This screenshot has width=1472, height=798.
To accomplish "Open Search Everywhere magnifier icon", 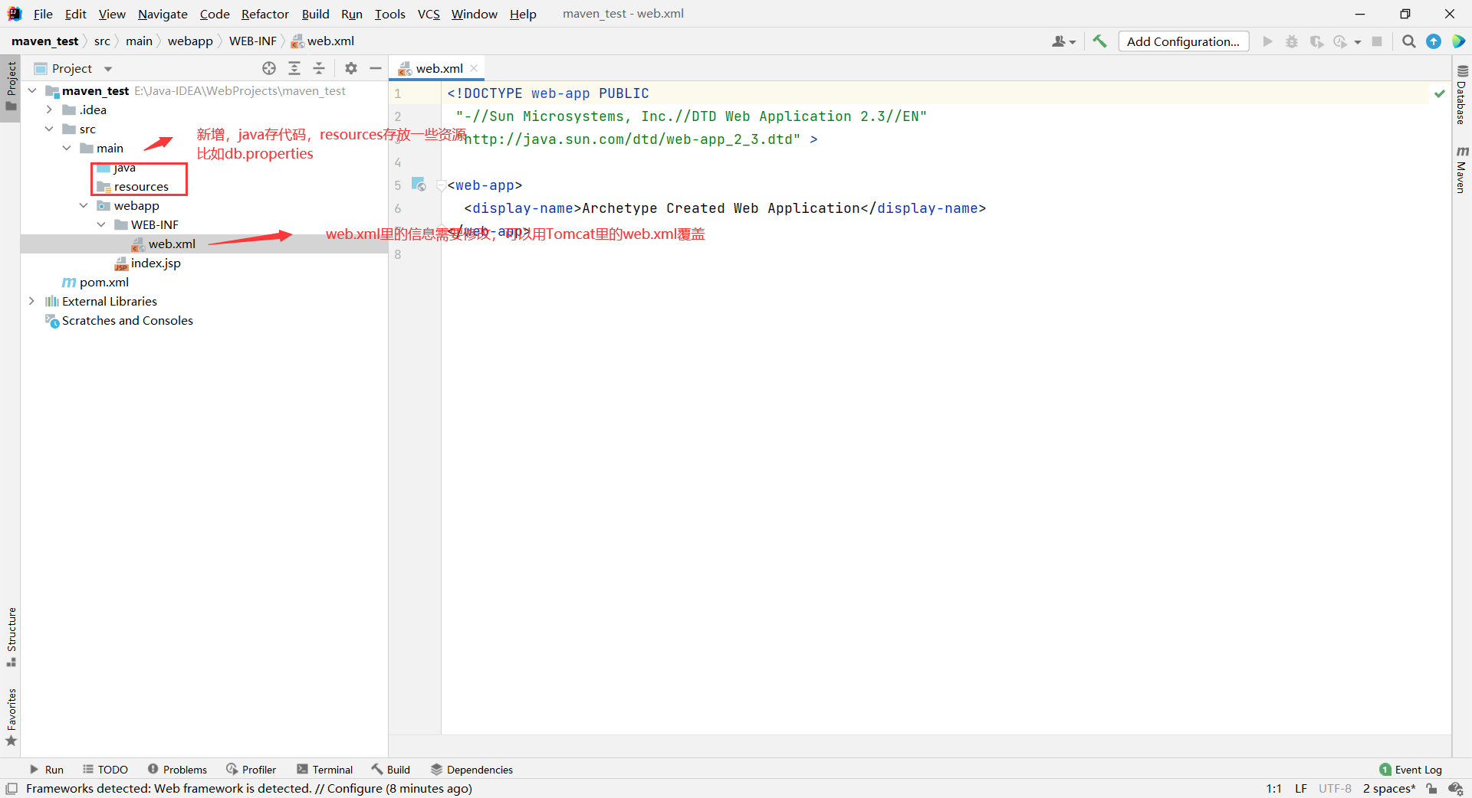I will pos(1408,41).
